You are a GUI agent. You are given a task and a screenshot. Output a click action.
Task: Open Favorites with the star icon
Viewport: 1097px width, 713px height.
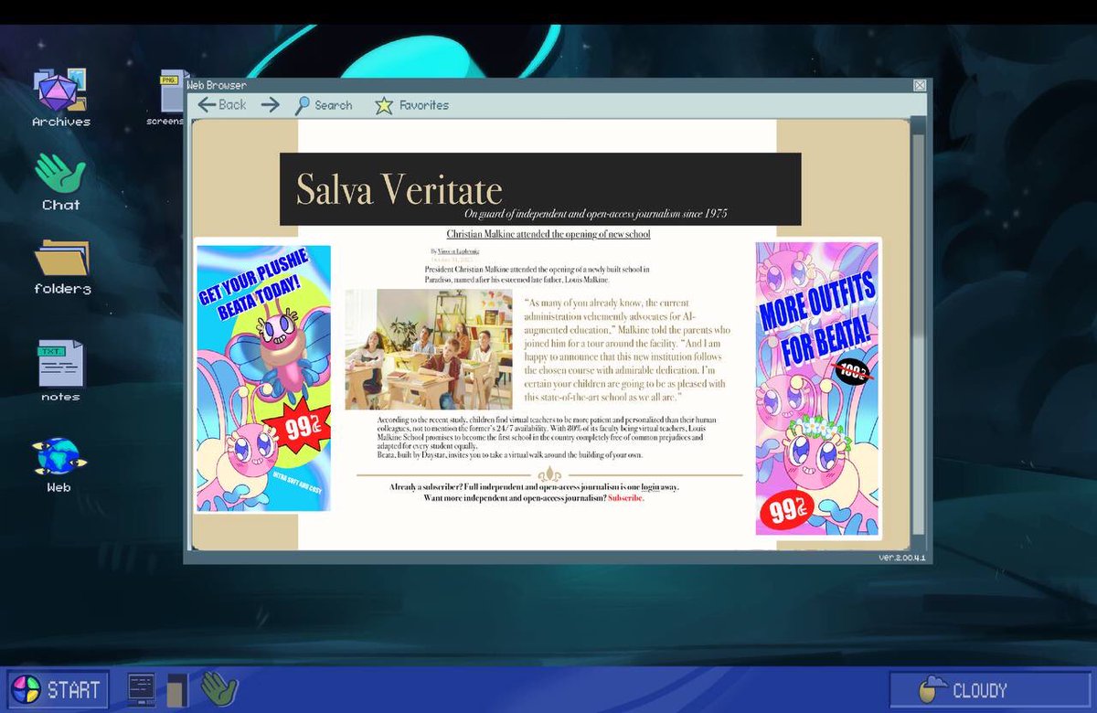coord(411,105)
